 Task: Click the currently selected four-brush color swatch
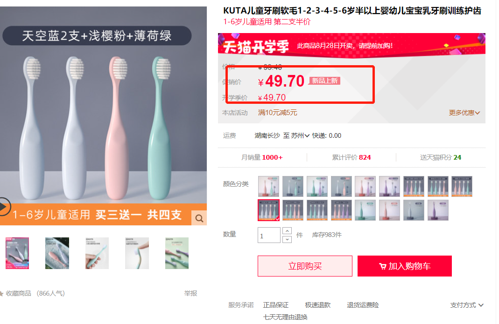pyautogui.click(x=268, y=210)
